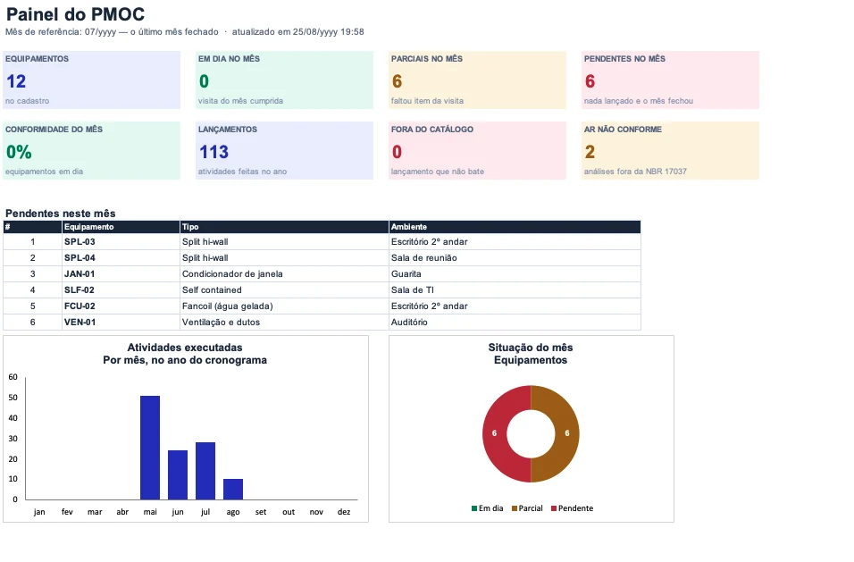Image resolution: width=854 pixels, height=562 pixels.
Task: Click the Lançamentos card showing 113
Action: point(284,150)
